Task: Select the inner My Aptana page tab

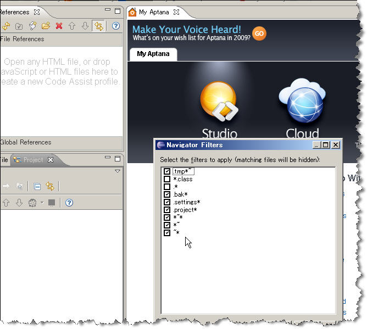Action: (x=153, y=54)
